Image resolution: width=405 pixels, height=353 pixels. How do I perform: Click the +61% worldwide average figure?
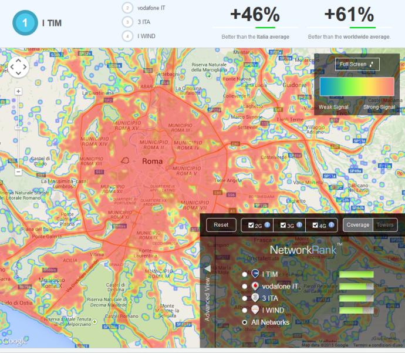[x=349, y=14]
